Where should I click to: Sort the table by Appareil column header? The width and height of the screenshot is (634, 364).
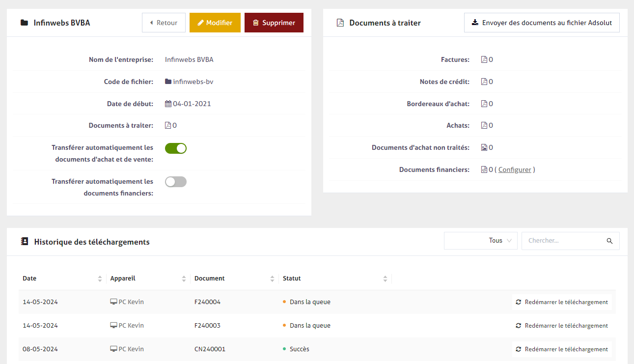coord(123,279)
